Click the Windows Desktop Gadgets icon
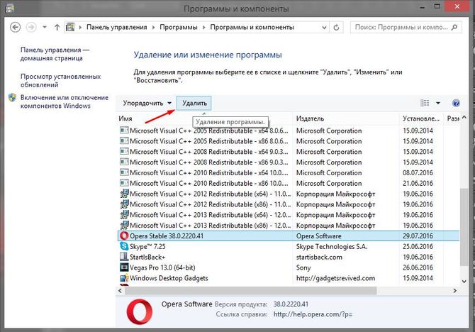 [124, 277]
